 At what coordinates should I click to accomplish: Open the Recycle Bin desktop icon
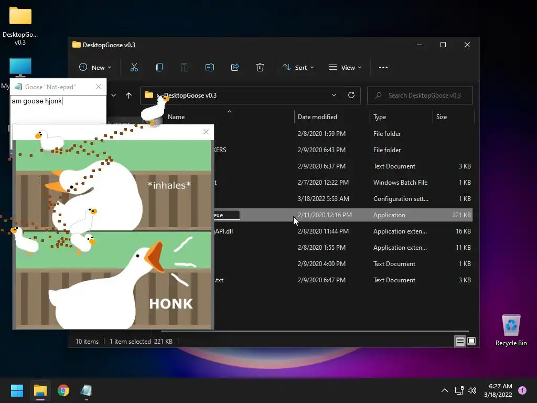[511, 330]
